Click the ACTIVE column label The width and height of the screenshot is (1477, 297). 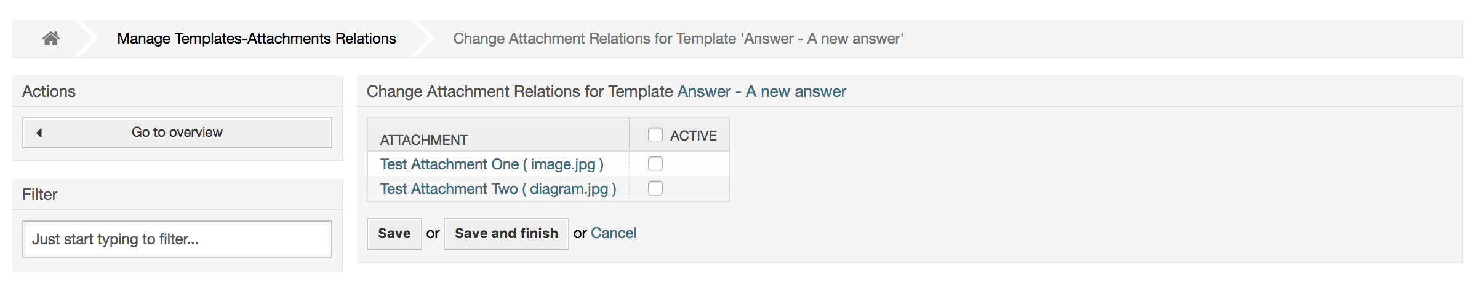[694, 136]
